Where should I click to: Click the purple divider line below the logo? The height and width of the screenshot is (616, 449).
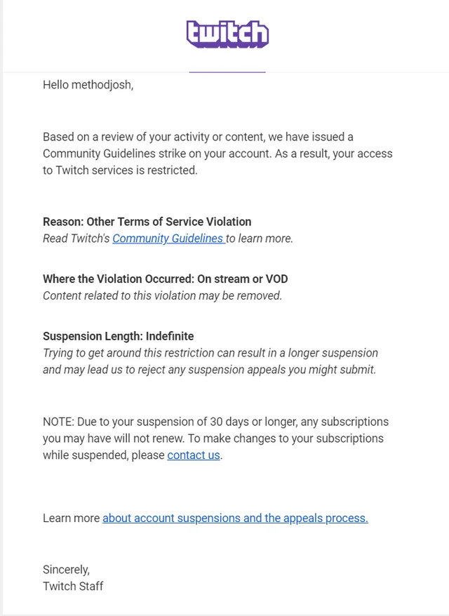click(x=227, y=72)
